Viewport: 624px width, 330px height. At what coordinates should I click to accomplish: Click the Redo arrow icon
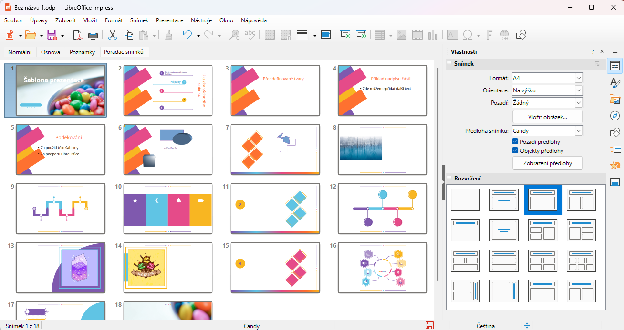click(x=208, y=35)
